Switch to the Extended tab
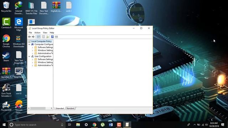The height and width of the screenshot is (128, 228). pyautogui.click(x=59, y=108)
